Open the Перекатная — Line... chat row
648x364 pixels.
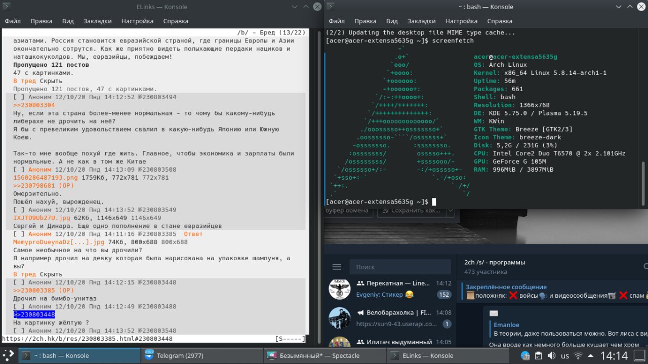[x=390, y=289]
